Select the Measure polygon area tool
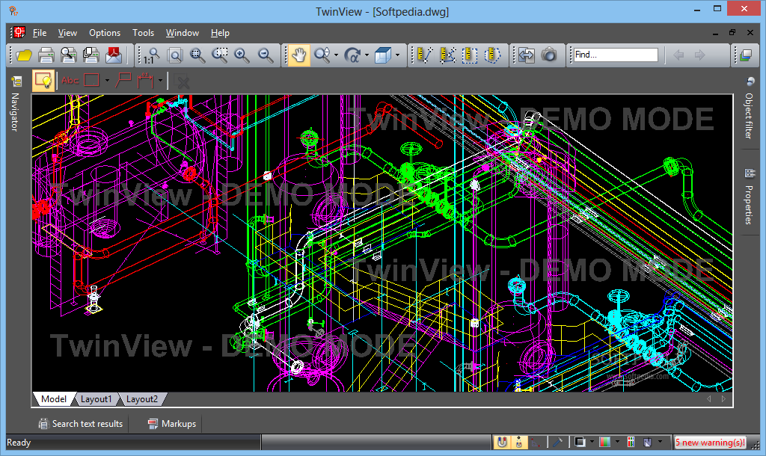The height and width of the screenshot is (456, 766). pyautogui.click(x=492, y=55)
